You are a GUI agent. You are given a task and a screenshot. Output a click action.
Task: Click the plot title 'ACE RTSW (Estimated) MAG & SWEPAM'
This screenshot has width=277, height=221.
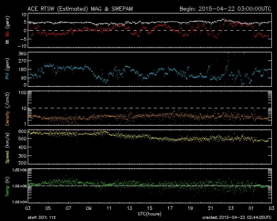click(80, 9)
